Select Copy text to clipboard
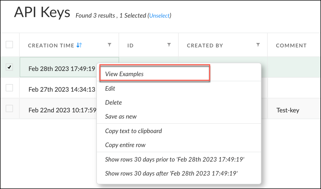This screenshot has height=189, width=321. click(x=133, y=131)
